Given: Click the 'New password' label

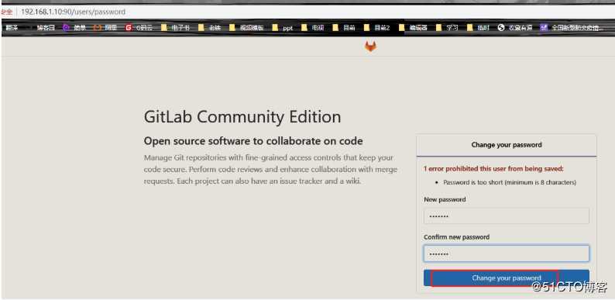Looking at the screenshot, I should point(445,199).
